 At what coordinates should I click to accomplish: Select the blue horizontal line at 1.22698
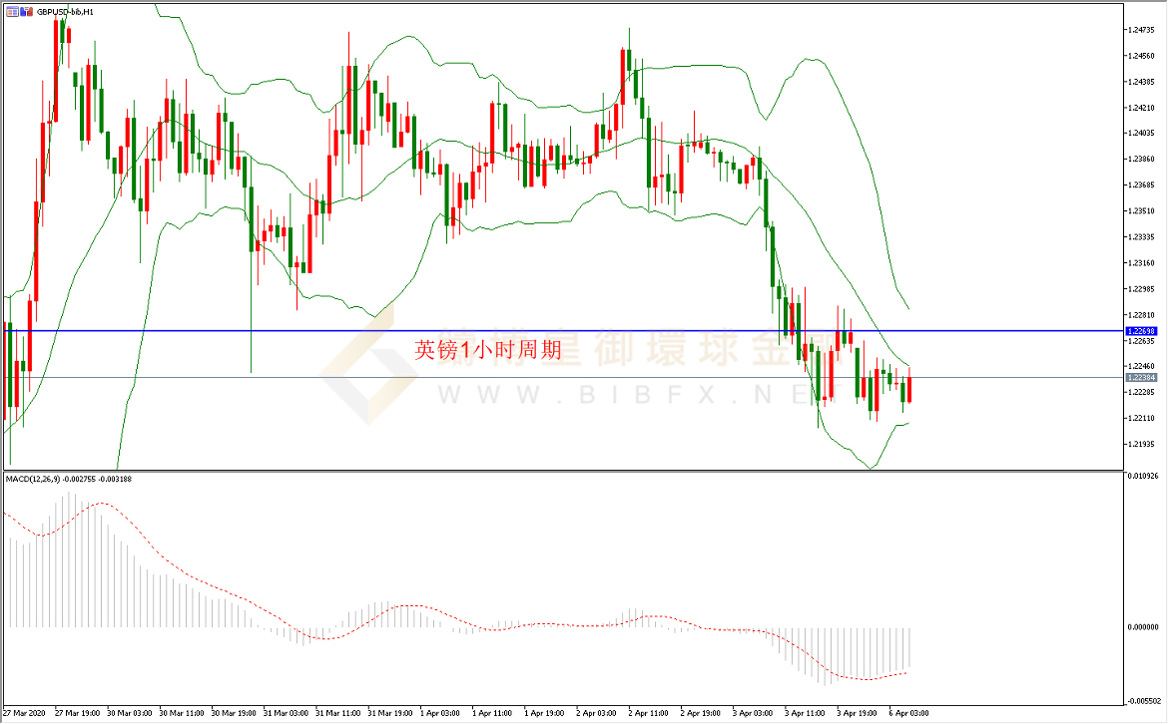coord(599,330)
